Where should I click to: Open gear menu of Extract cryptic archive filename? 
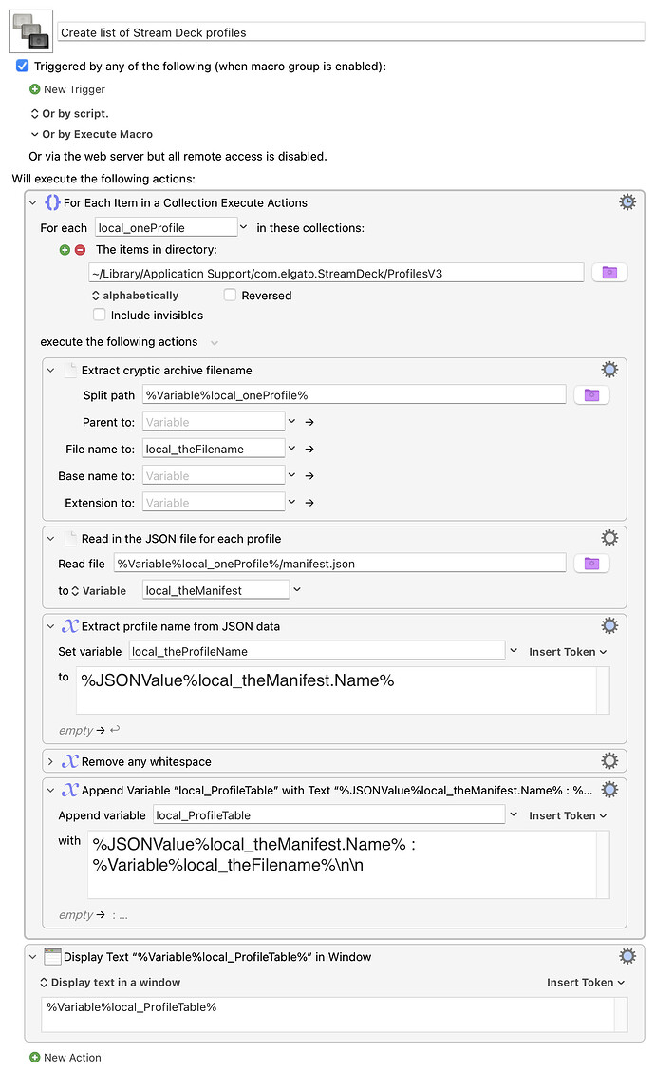coord(609,370)
